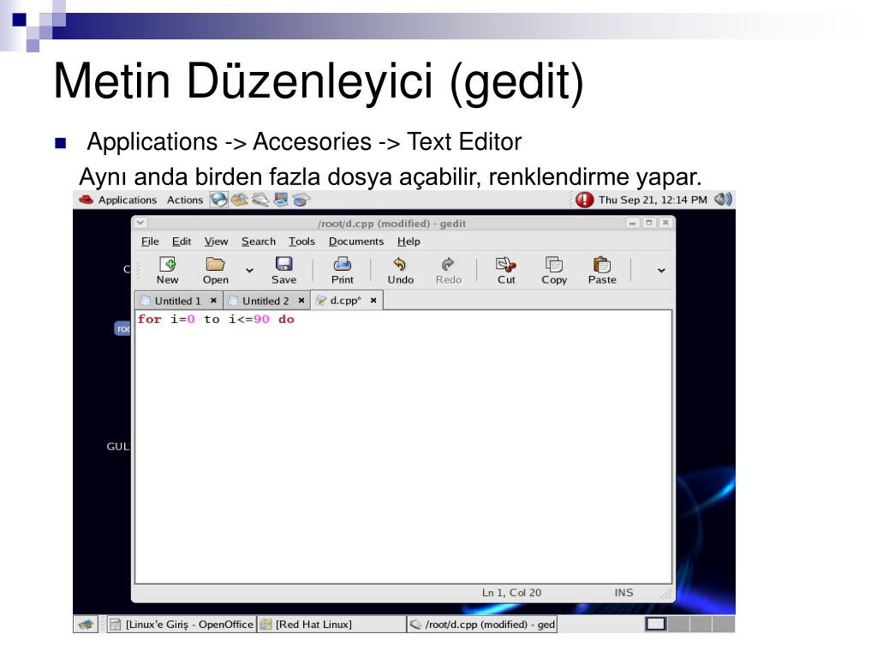
Task: Click inside the code text area
Action: 403,446
